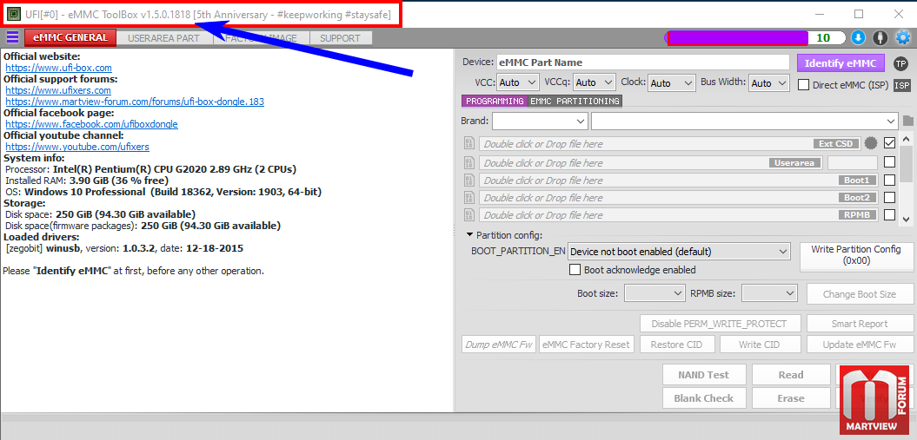Check the Boot1 row checkbox
This screenshot has width=917, height=440.
(x=889, y=180)
